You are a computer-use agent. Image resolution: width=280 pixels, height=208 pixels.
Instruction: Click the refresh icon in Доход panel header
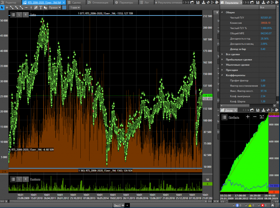coord(268,110)
